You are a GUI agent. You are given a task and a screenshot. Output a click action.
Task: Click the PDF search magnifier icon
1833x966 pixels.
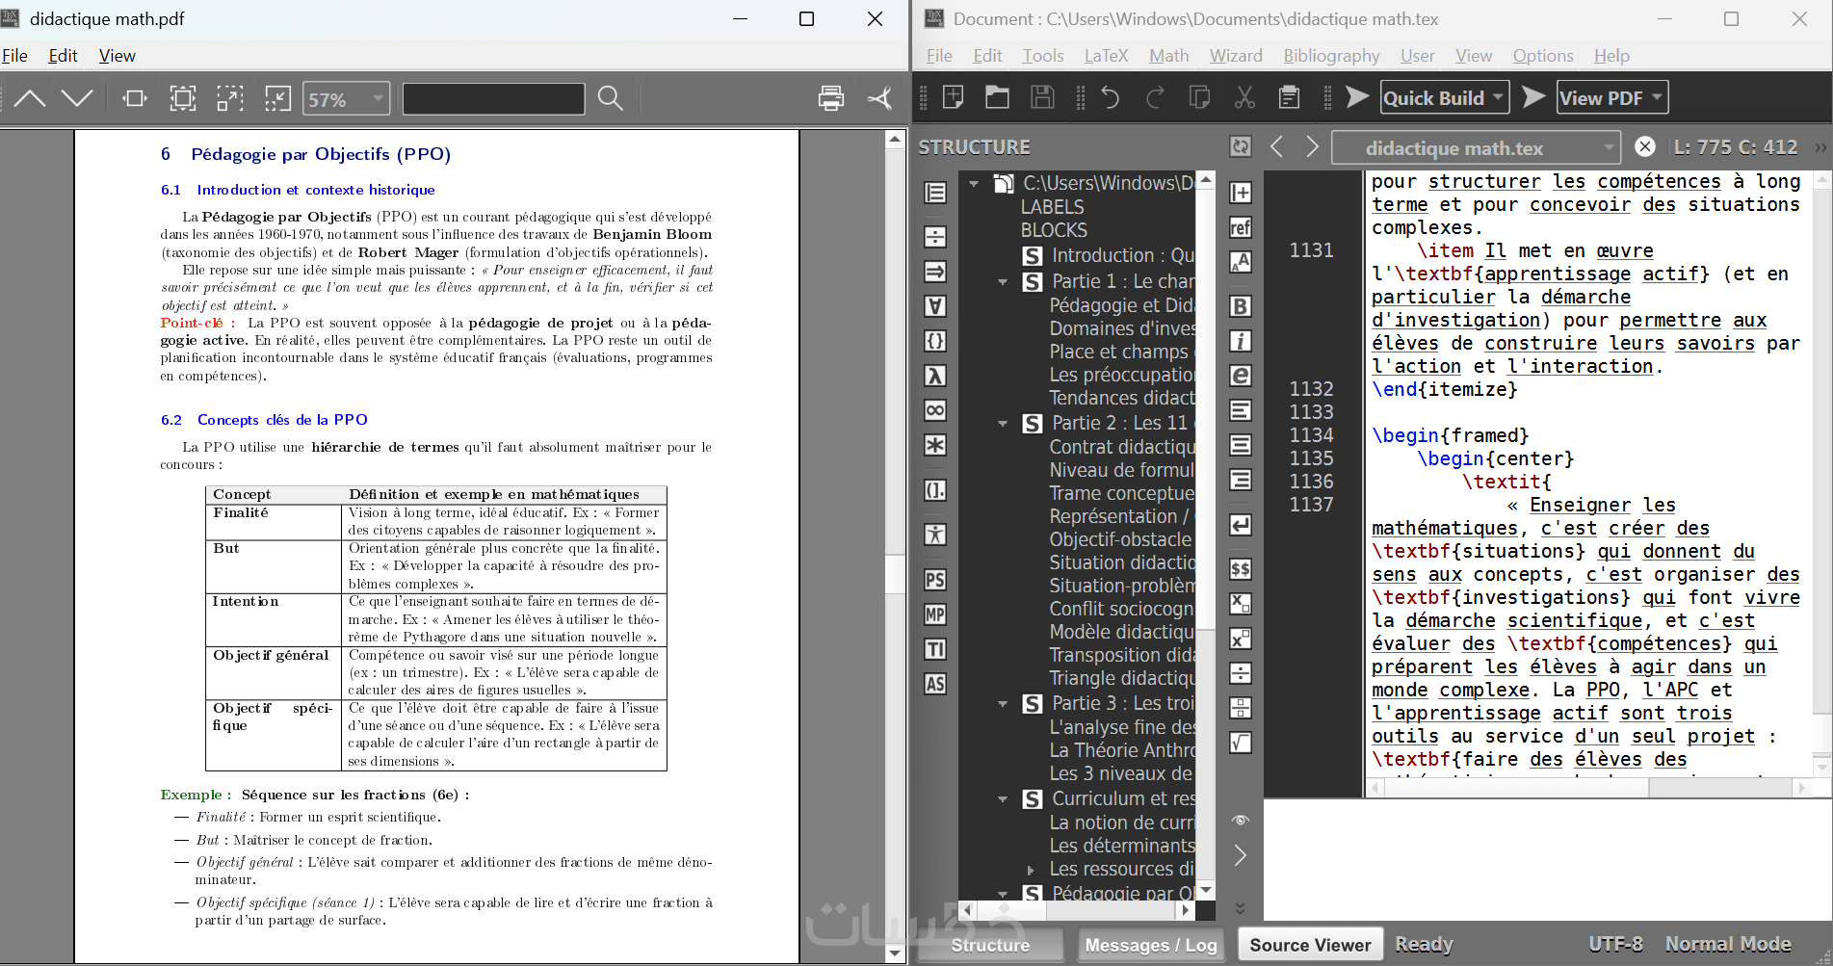(x=611, y=98)
